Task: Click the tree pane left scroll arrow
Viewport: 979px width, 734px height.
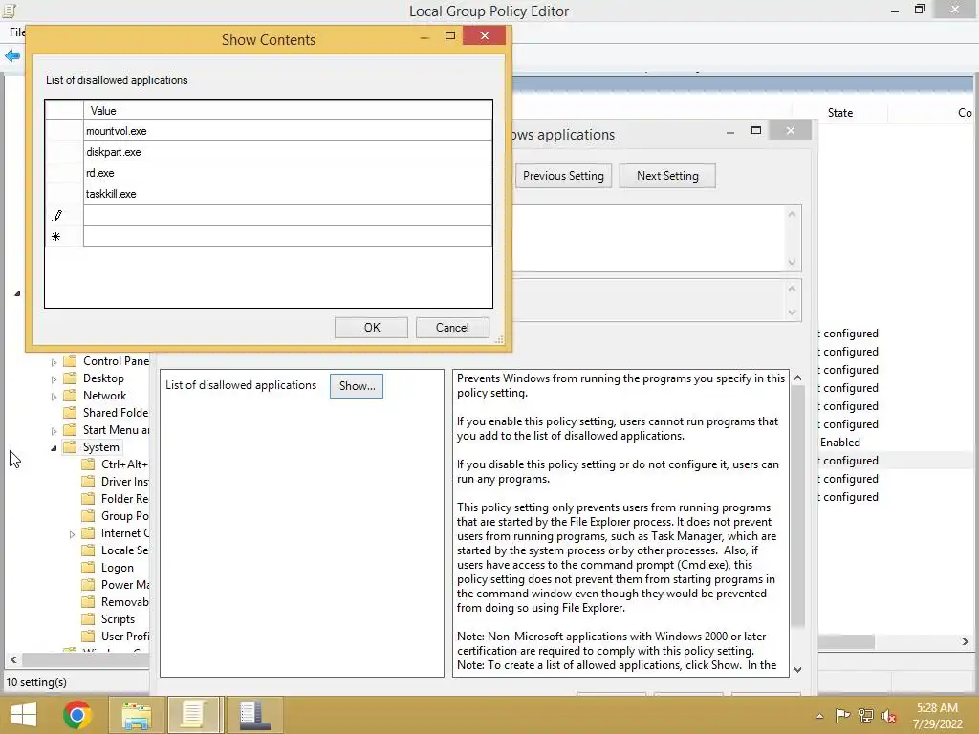Action: pyautogui.click(x=13, y=659)
